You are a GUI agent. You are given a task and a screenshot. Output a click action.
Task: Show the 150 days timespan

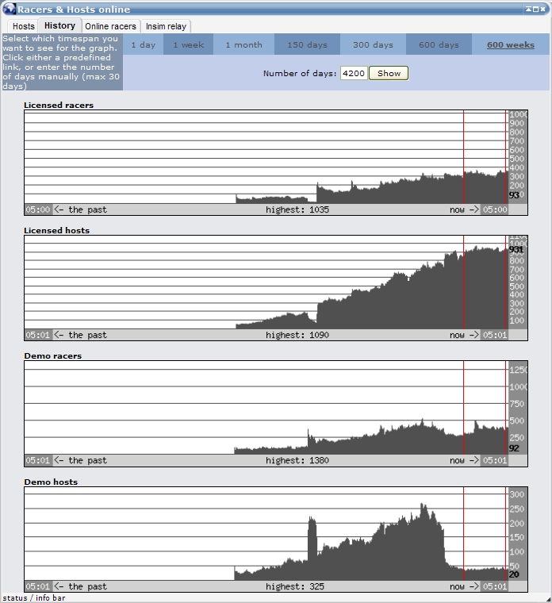click(307, 44)
